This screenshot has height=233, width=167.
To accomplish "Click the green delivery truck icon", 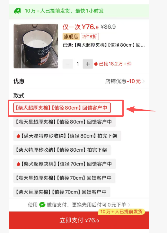I will tap(17, 11).
